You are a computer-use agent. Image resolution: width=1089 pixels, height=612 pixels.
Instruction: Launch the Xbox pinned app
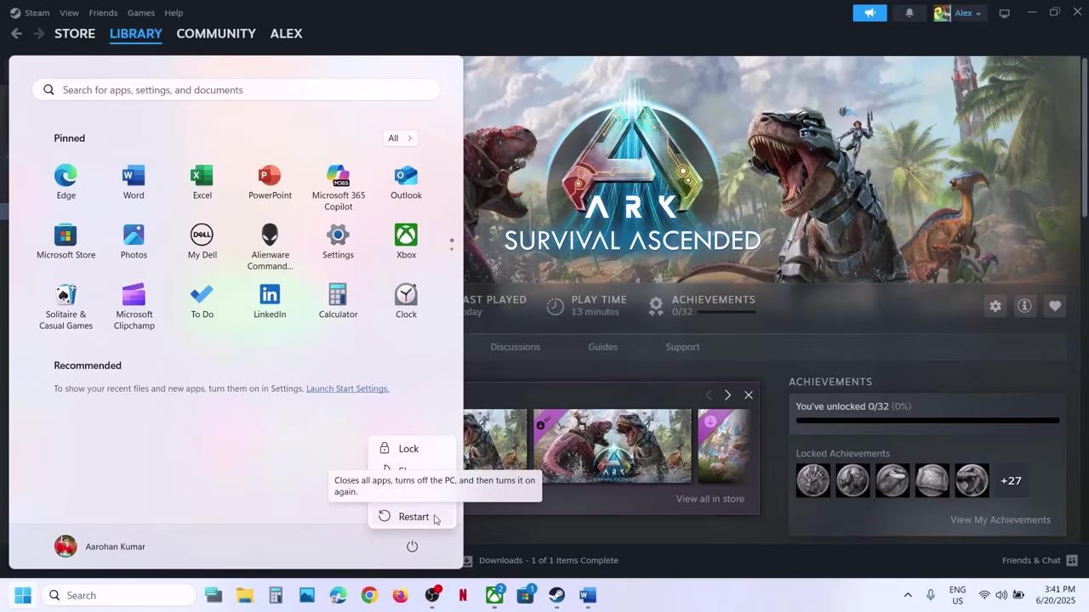point(406,241)
